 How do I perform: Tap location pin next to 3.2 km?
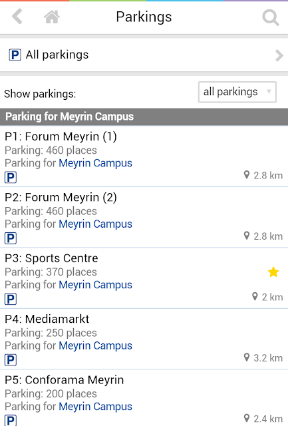[x=247, y=357]
